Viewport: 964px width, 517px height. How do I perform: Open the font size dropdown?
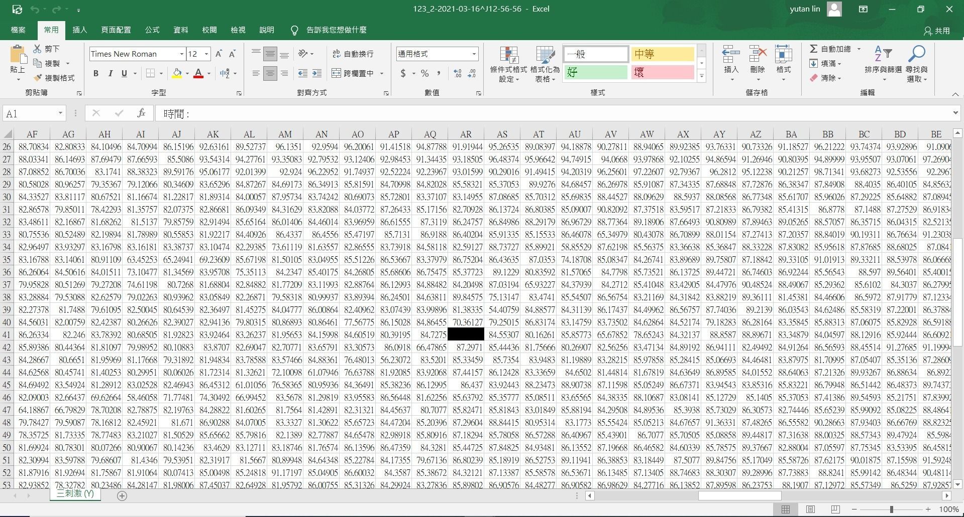[x=206, y=54]
